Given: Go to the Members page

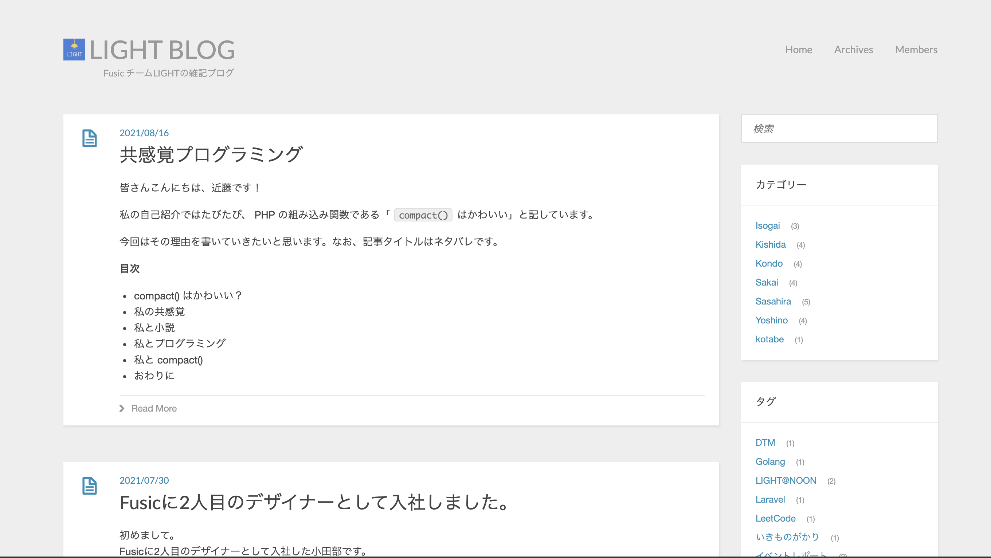Looking at the screenshot, I should [x=916, y=50].
